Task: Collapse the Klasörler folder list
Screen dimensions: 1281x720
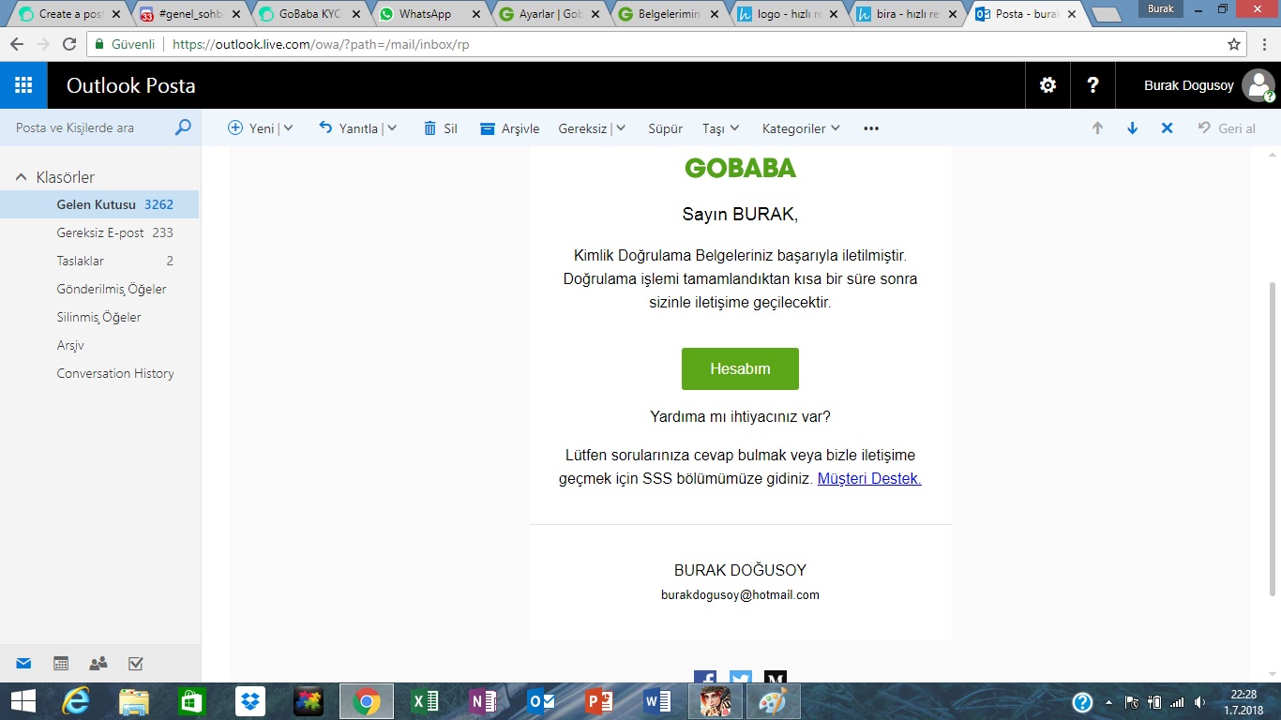Action: point(21,177)
